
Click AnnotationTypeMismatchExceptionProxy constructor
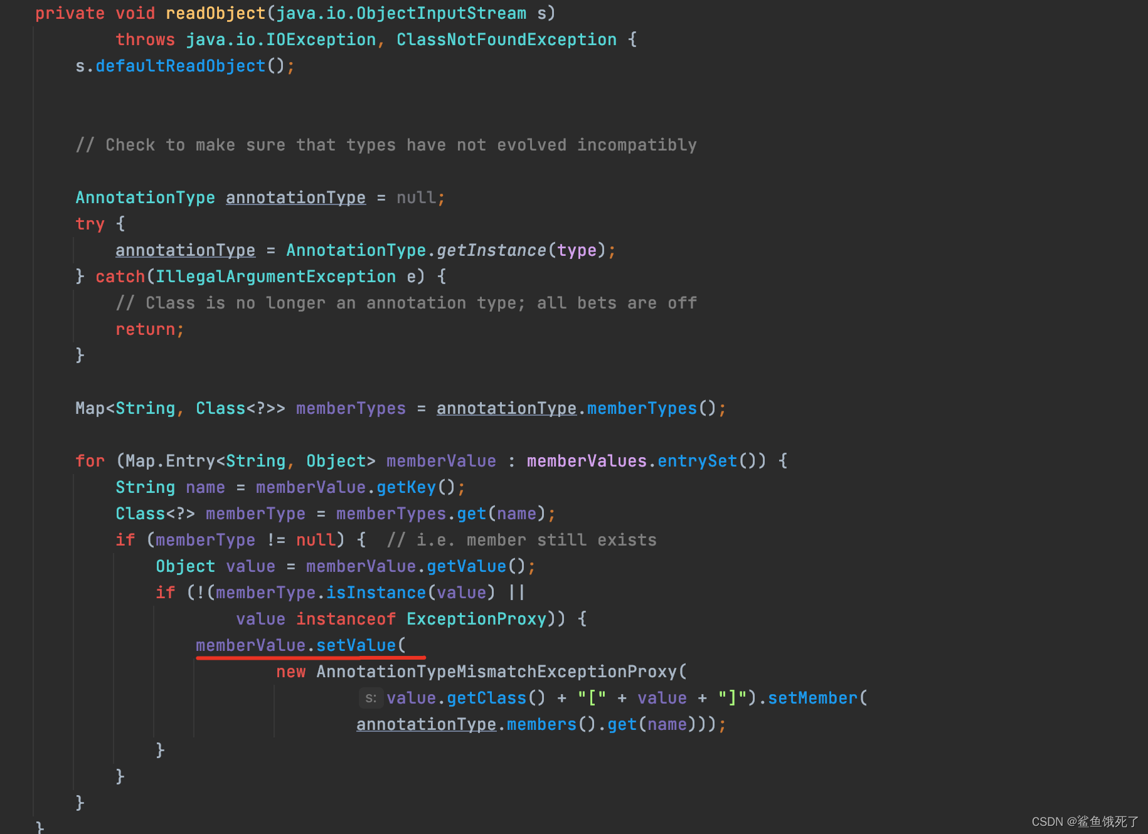pos(497,672)
